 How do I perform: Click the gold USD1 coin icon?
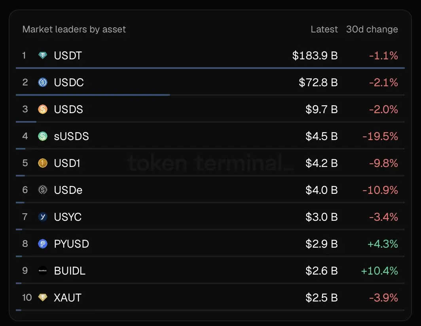tap(43, 163)
